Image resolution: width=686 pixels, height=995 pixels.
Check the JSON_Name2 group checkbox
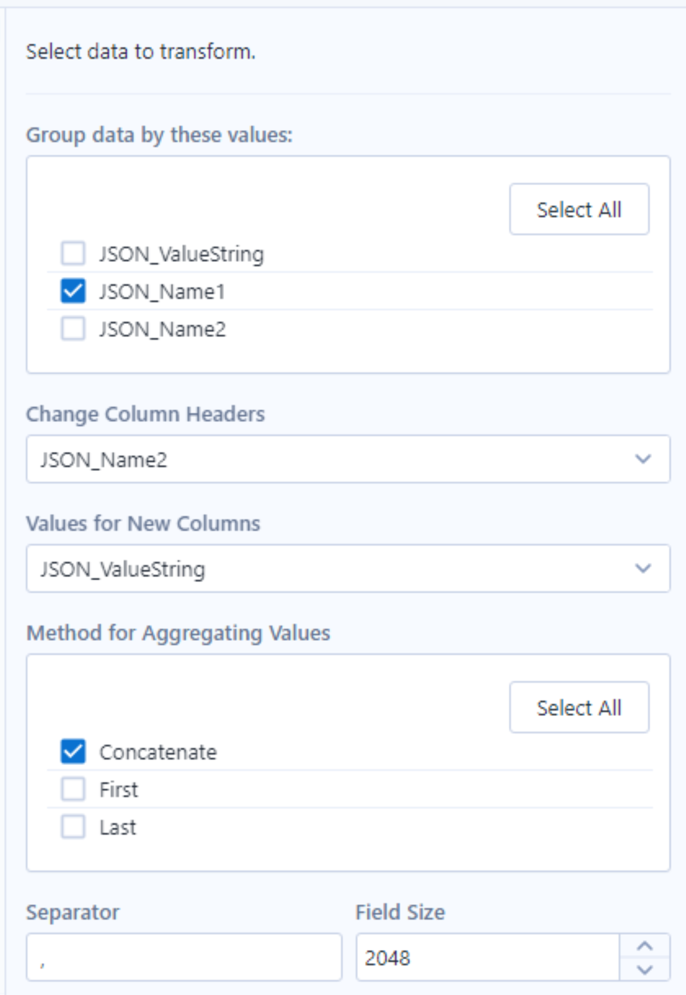[73, 329]
